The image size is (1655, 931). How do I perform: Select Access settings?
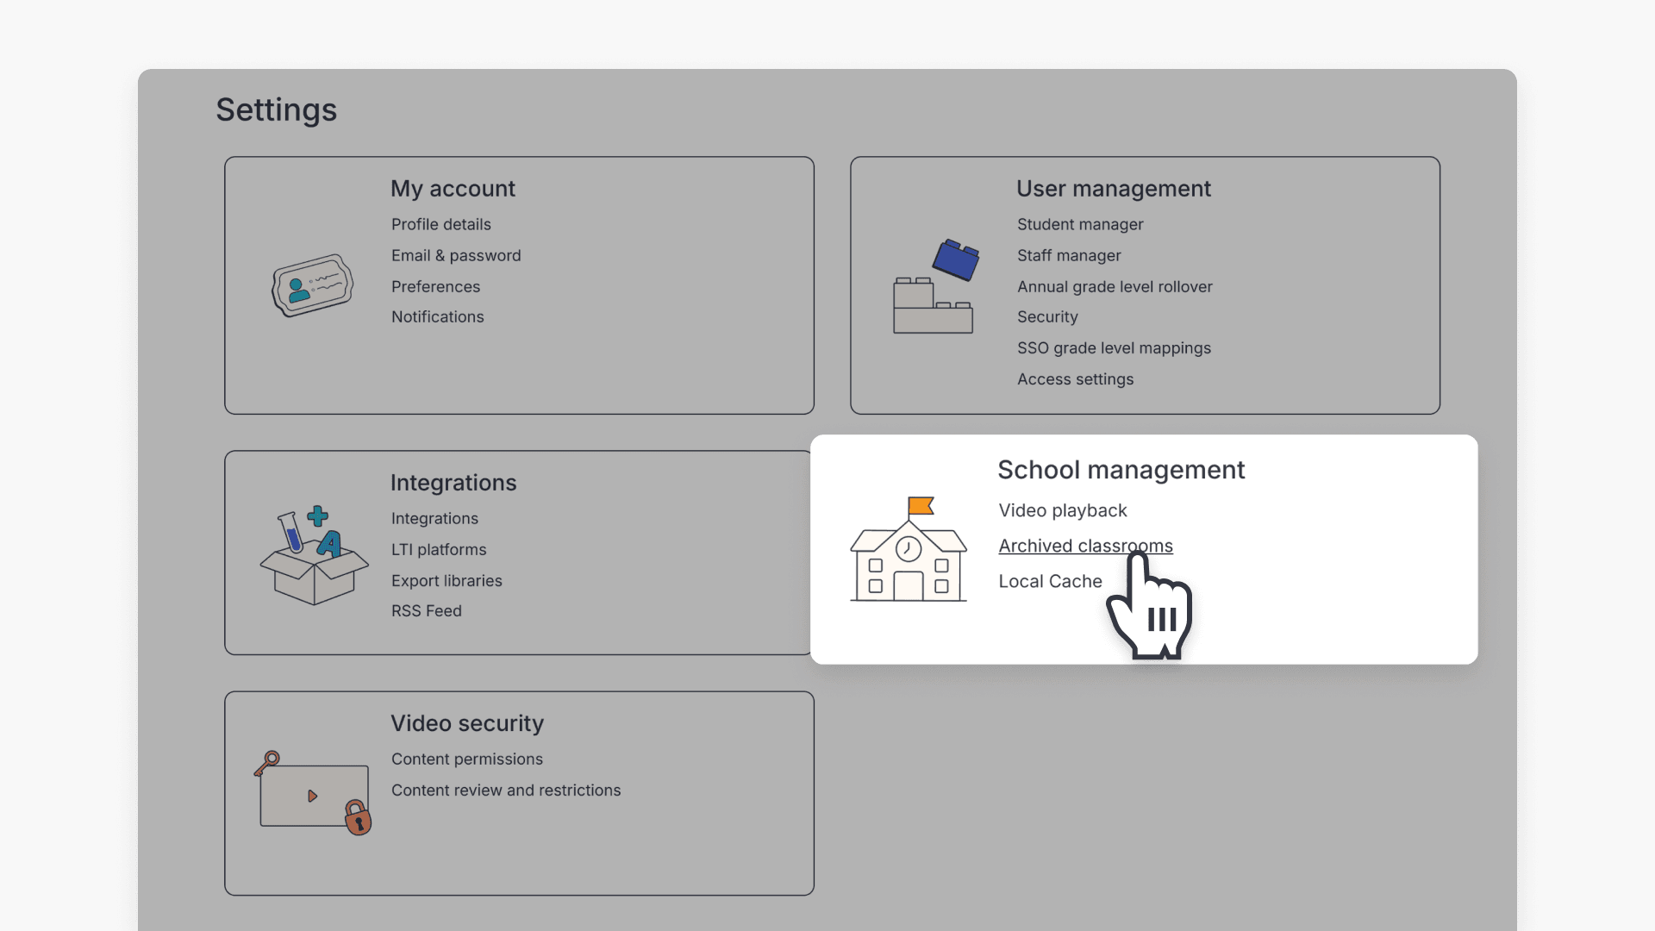pyautogui.click(x=1076, y=378)
